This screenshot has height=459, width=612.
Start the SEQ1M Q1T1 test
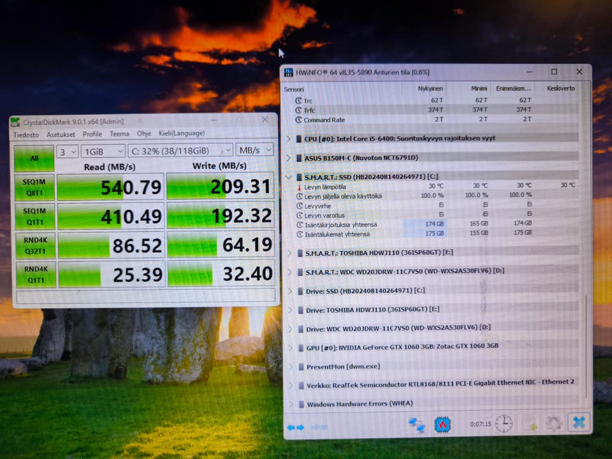pyautogui.click(x=34, y=217)
